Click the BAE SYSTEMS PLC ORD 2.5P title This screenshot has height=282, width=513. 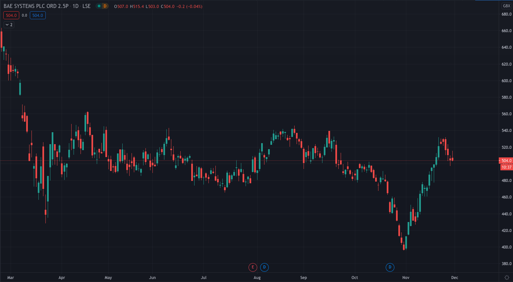coord(36,6)
